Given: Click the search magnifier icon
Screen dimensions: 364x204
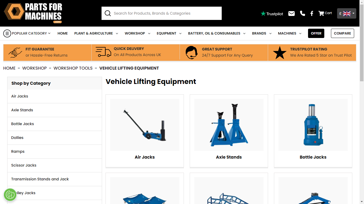Looking at the screenshot, I should (108, 13).
